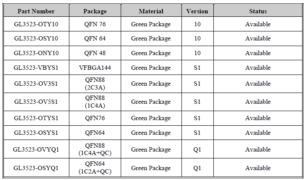Click the GL3523-OSYQ1 part number cell
Image resolution: width=306 pixels, height=180 pixels.
(x=36, y=168)
